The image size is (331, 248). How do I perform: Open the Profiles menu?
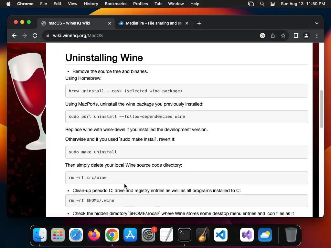[x=140, y=4]
